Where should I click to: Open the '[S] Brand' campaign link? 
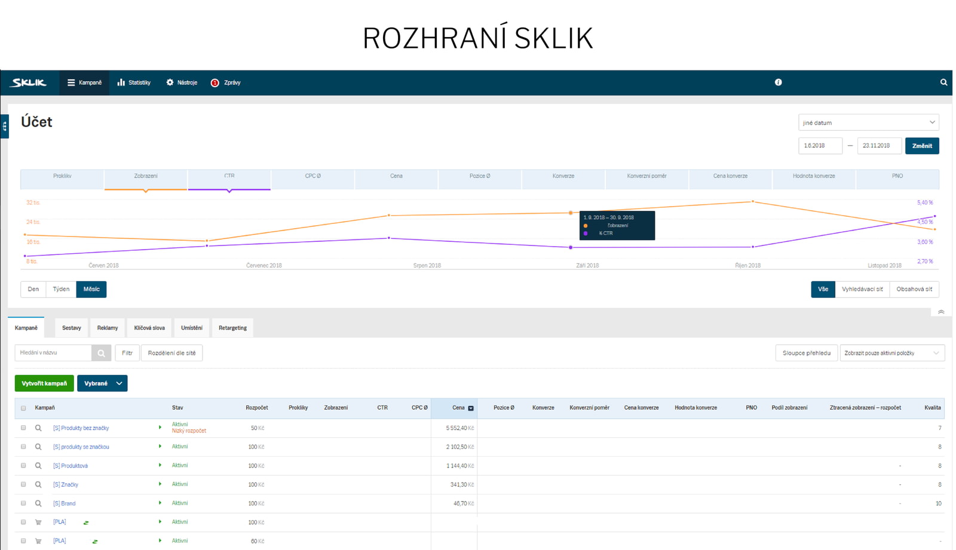pos(64,503)
